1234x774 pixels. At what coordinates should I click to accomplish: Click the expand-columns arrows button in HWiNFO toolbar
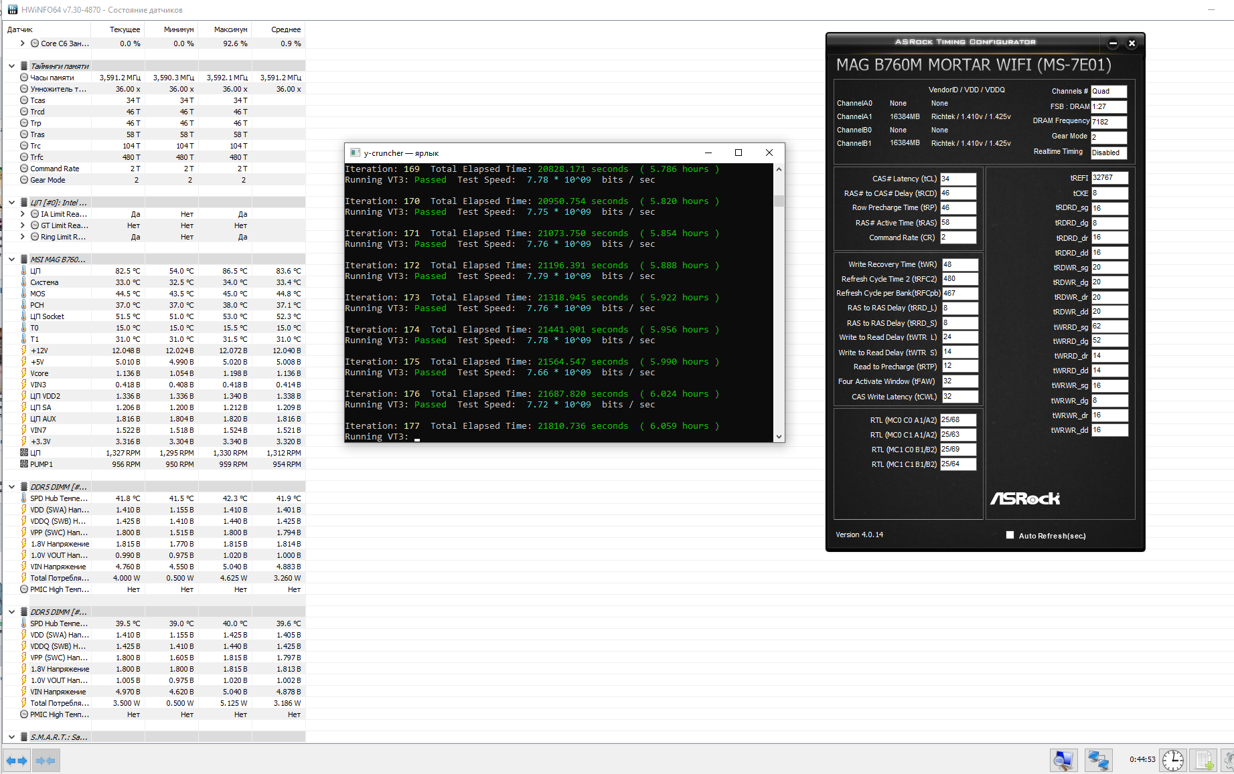click(x=17, y=761)
